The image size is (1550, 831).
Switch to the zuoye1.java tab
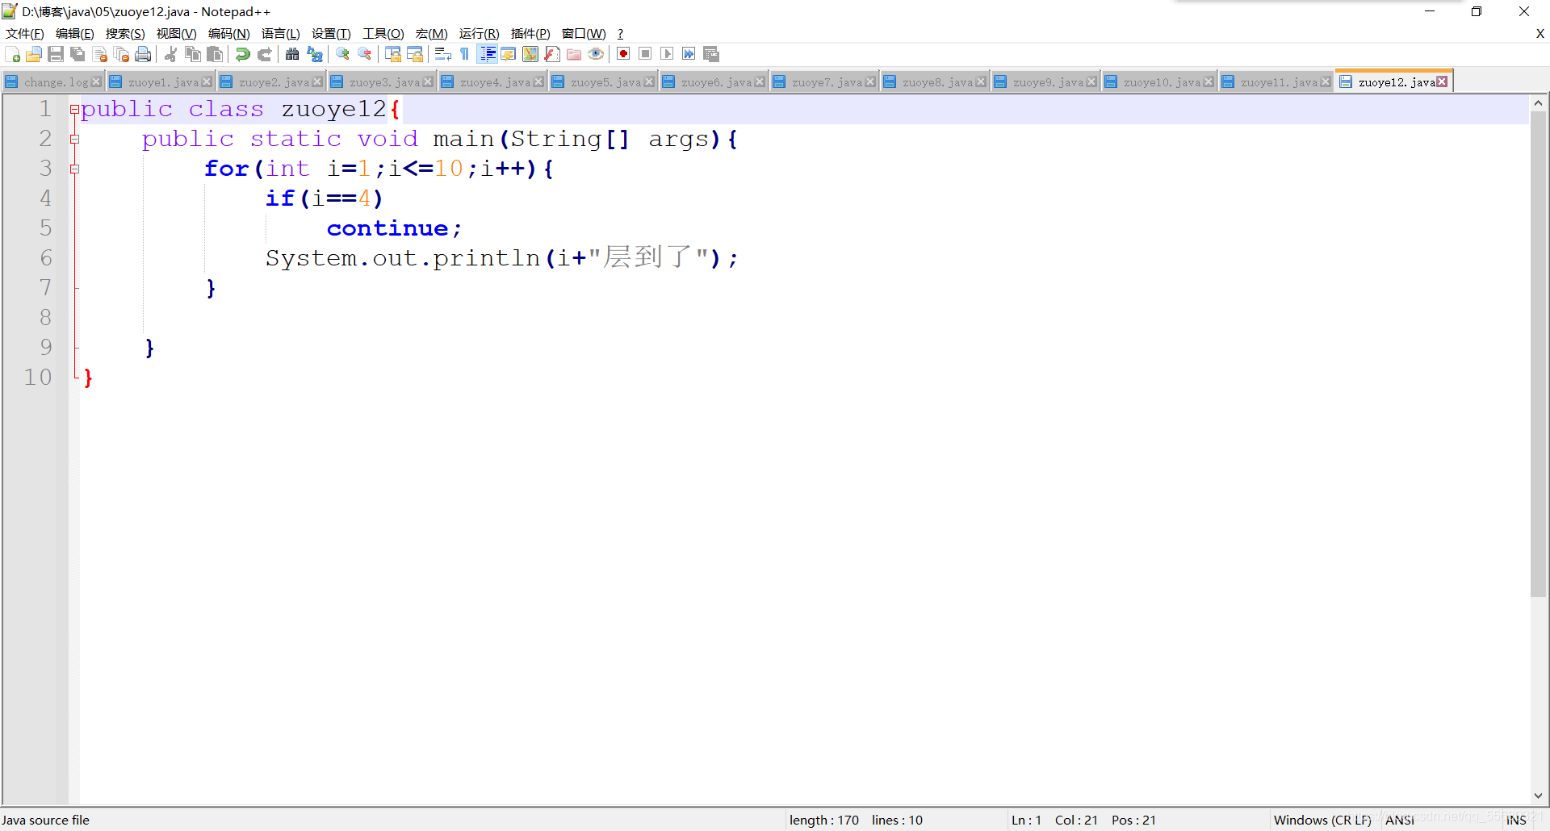[160, 82]
